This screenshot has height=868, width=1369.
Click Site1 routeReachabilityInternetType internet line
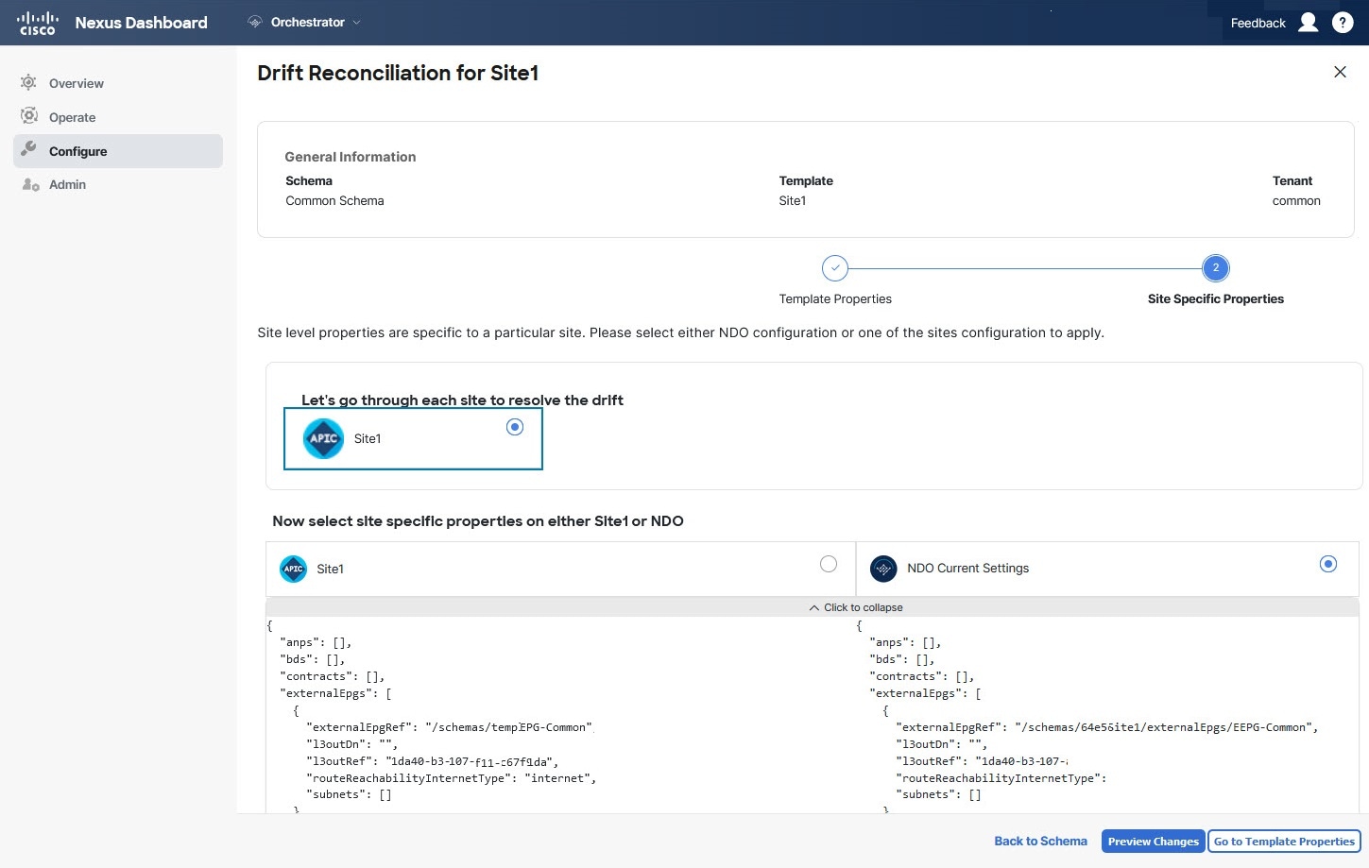452,778
